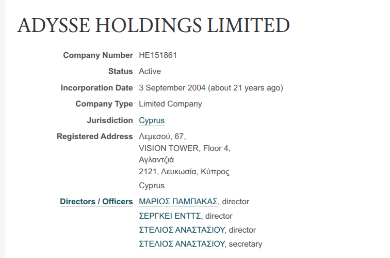Click the Company Number label
This screenshot has width=390, height=258.
tap(98, 55)
